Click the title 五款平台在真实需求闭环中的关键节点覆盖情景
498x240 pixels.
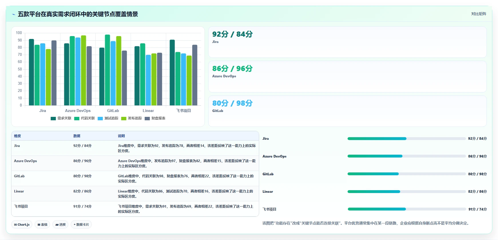tap(78, 14)
